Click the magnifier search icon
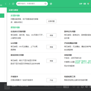The height and width of the screenshot is (91, 91). click(45, 4)
